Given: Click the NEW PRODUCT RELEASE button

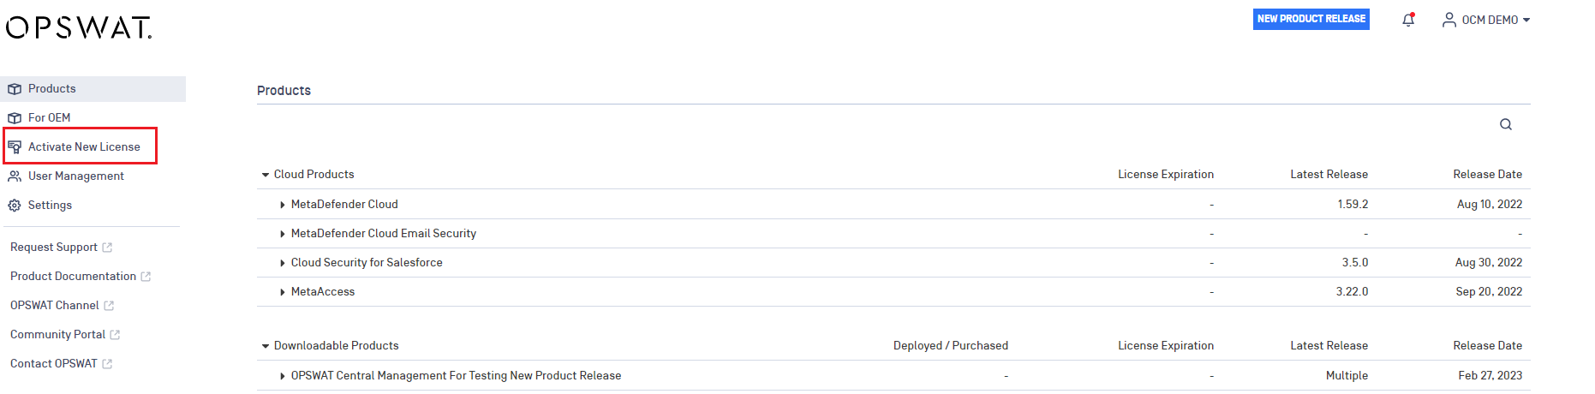Looking at the screenshot, I should 1311,19.
